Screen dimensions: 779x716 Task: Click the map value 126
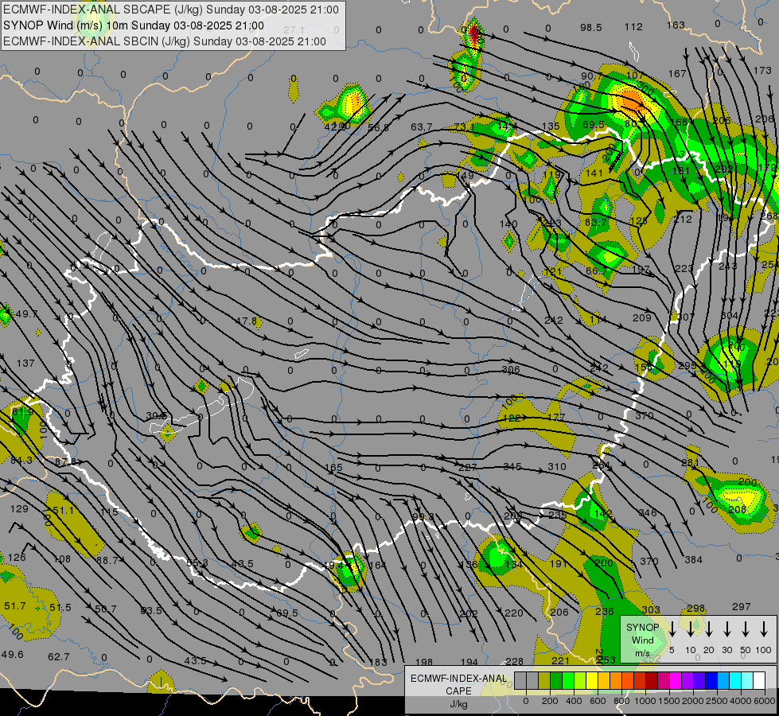pos(17,558)
